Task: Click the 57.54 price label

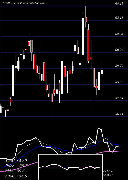Action: (119, 98)
